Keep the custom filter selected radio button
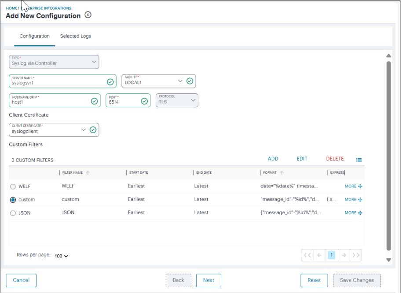The image size is (402, 293). [x=13, y=200]
